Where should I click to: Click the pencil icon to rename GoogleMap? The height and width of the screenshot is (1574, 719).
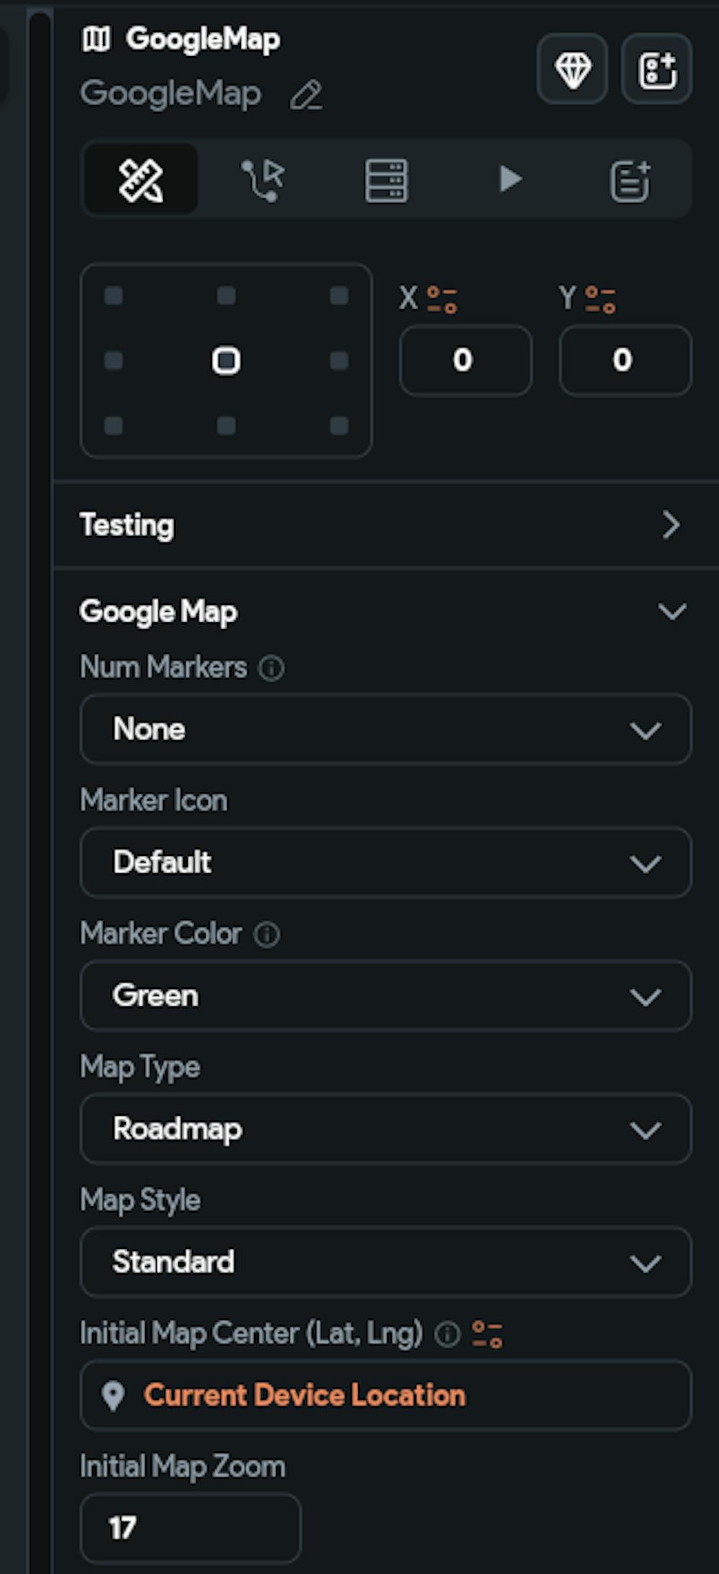coord(306,96)
